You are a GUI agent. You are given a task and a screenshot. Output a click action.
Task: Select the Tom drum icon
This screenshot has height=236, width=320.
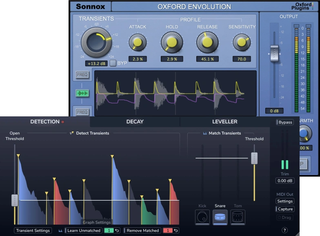tap(238, 217)
